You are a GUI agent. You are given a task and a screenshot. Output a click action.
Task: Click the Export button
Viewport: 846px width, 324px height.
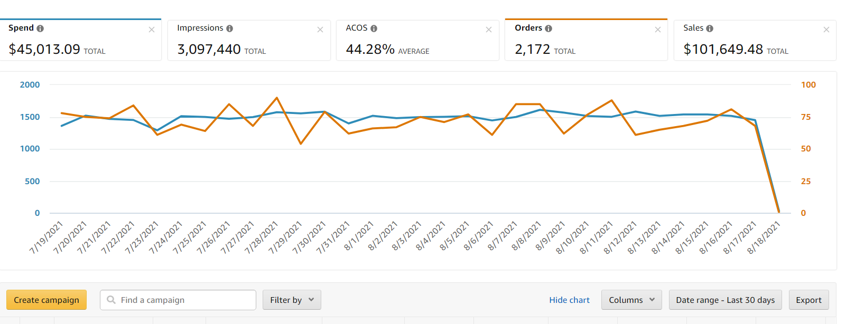click(808, 300)
